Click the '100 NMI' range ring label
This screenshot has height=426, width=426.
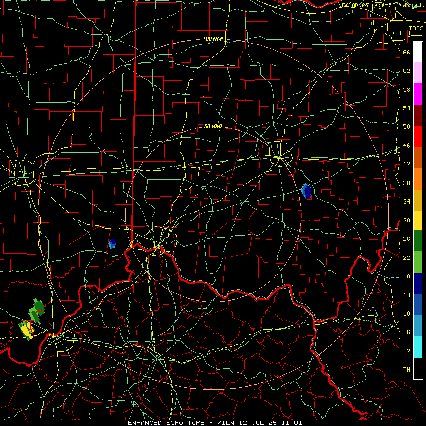[213, 39]
